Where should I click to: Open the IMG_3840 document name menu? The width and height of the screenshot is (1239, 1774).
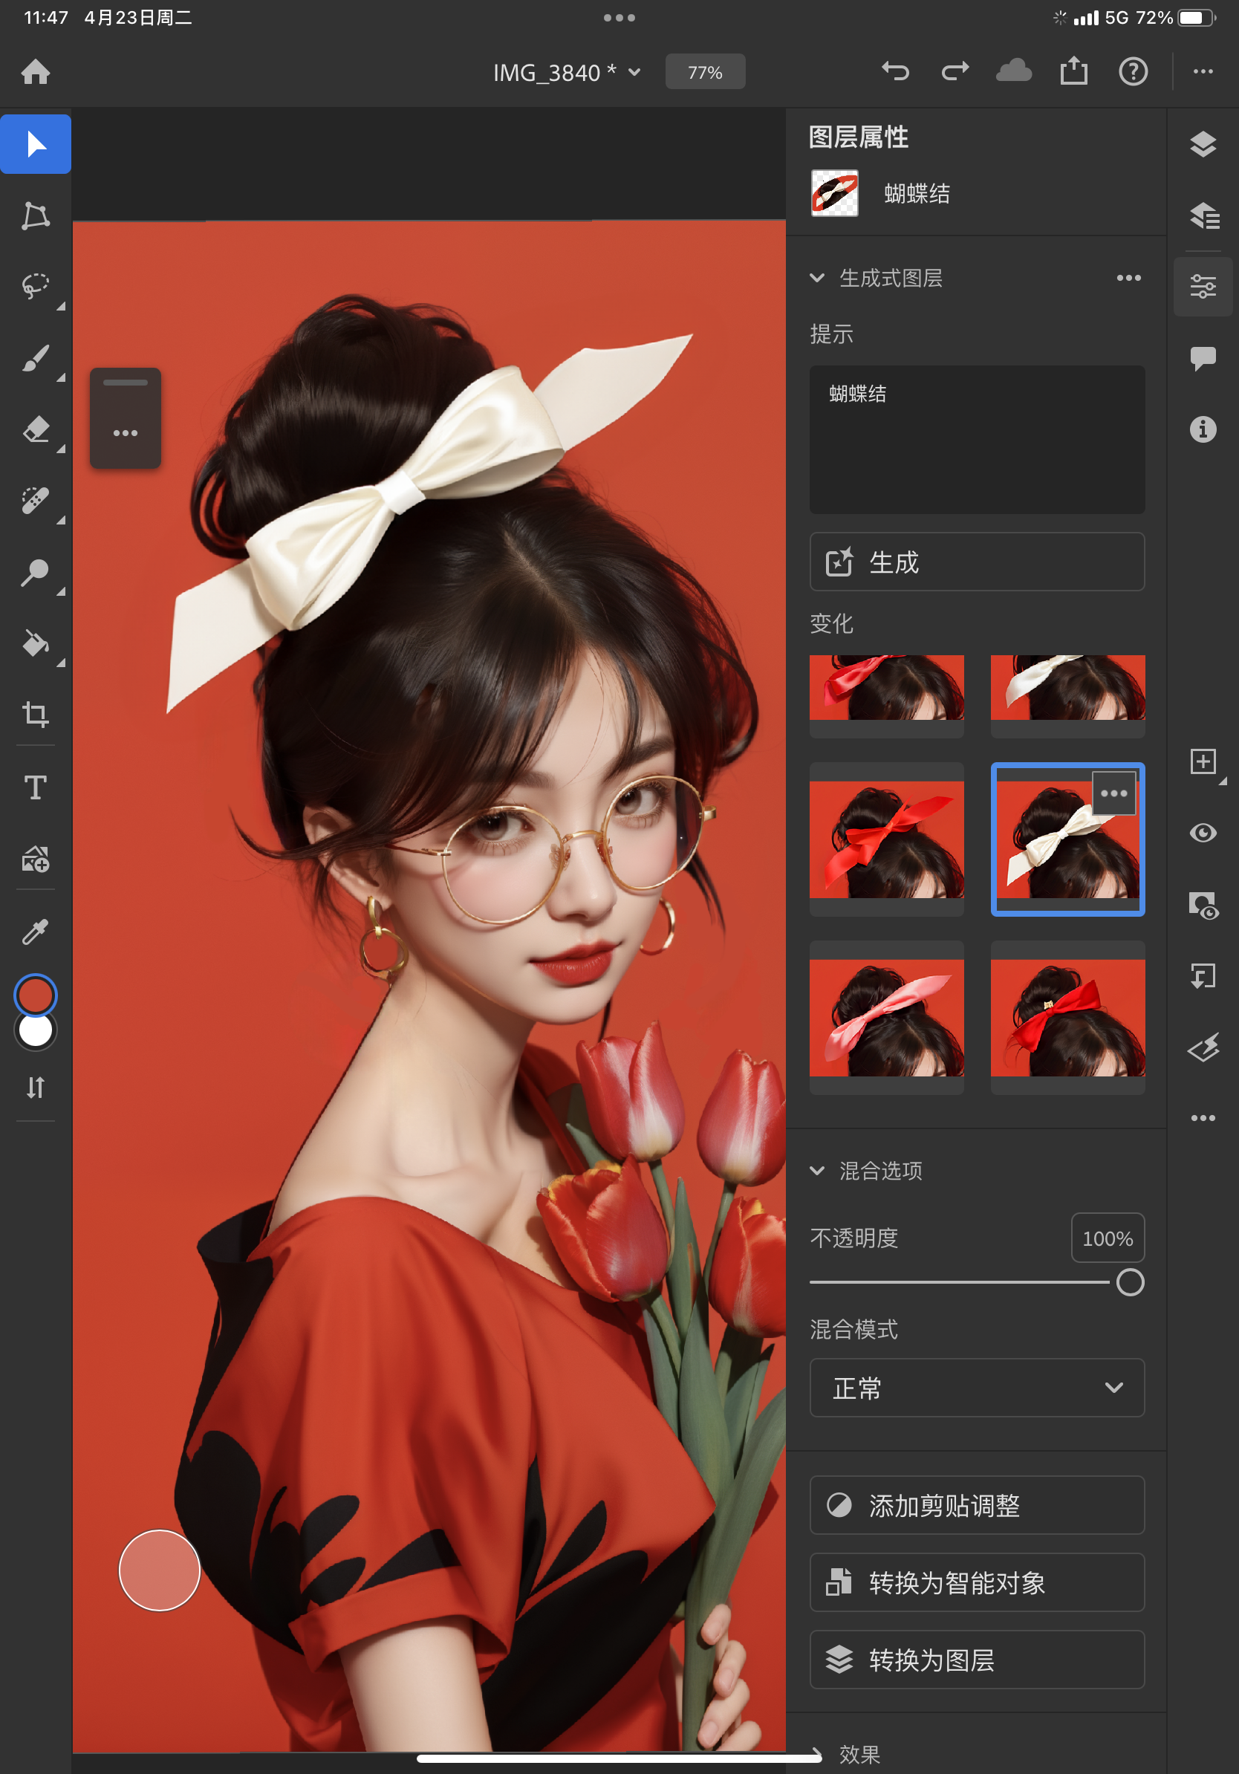pos(566,73)
